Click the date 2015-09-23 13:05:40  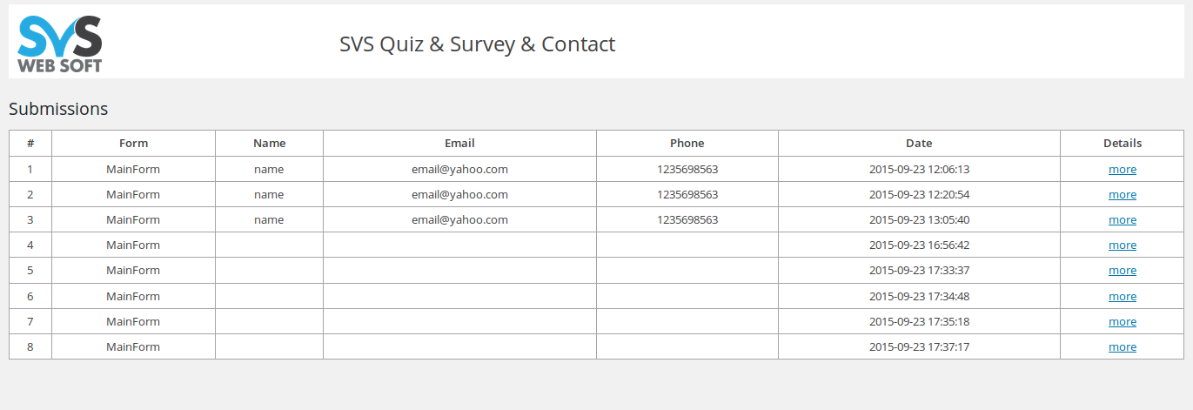tap(919, 220)
